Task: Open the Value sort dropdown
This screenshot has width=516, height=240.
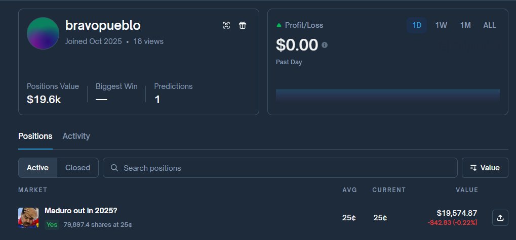Action: tap(485, 168)
